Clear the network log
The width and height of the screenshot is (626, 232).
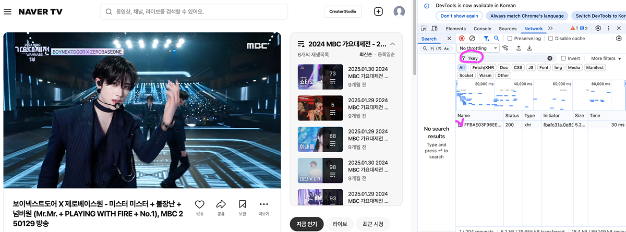(x=472, y=39)
